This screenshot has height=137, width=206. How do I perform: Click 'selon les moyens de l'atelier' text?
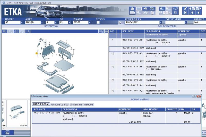160,93
